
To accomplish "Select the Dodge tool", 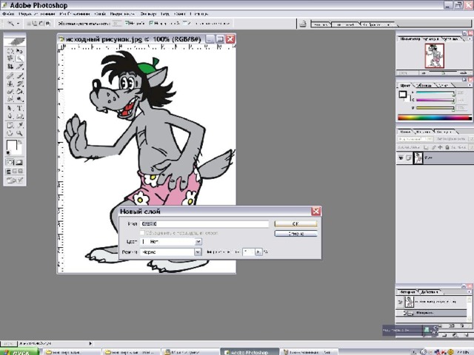I will (x=19, y=98).
